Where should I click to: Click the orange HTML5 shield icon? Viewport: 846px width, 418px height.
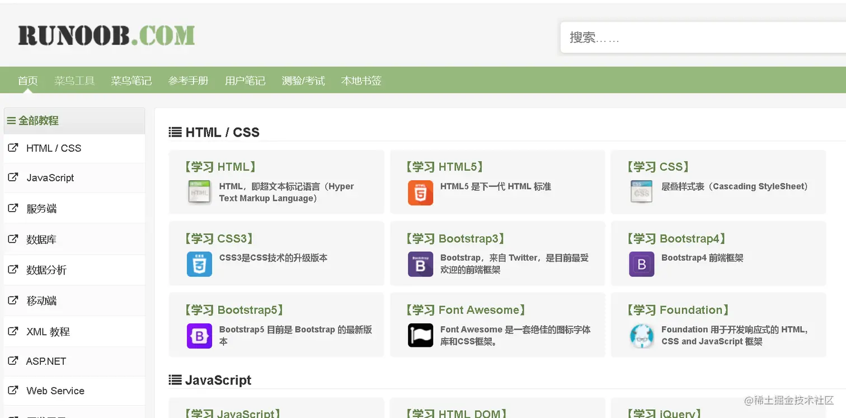click(x=420, y=192)
